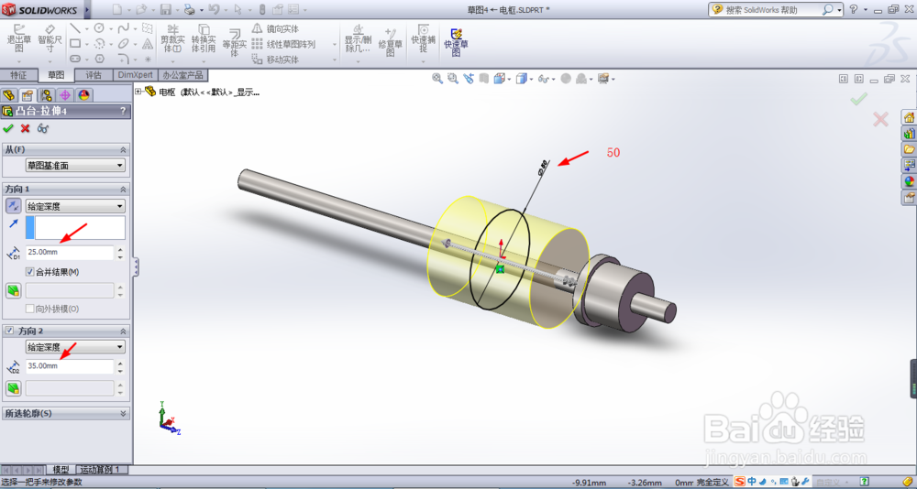Collapse the Direction 2 (方向 2) section
Image resolution: width=917 pixels, height=489 pixels.
click(123, 331)
